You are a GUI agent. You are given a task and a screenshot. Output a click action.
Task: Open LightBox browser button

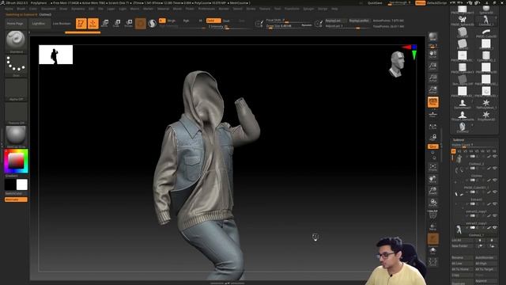tap(39, 24)
